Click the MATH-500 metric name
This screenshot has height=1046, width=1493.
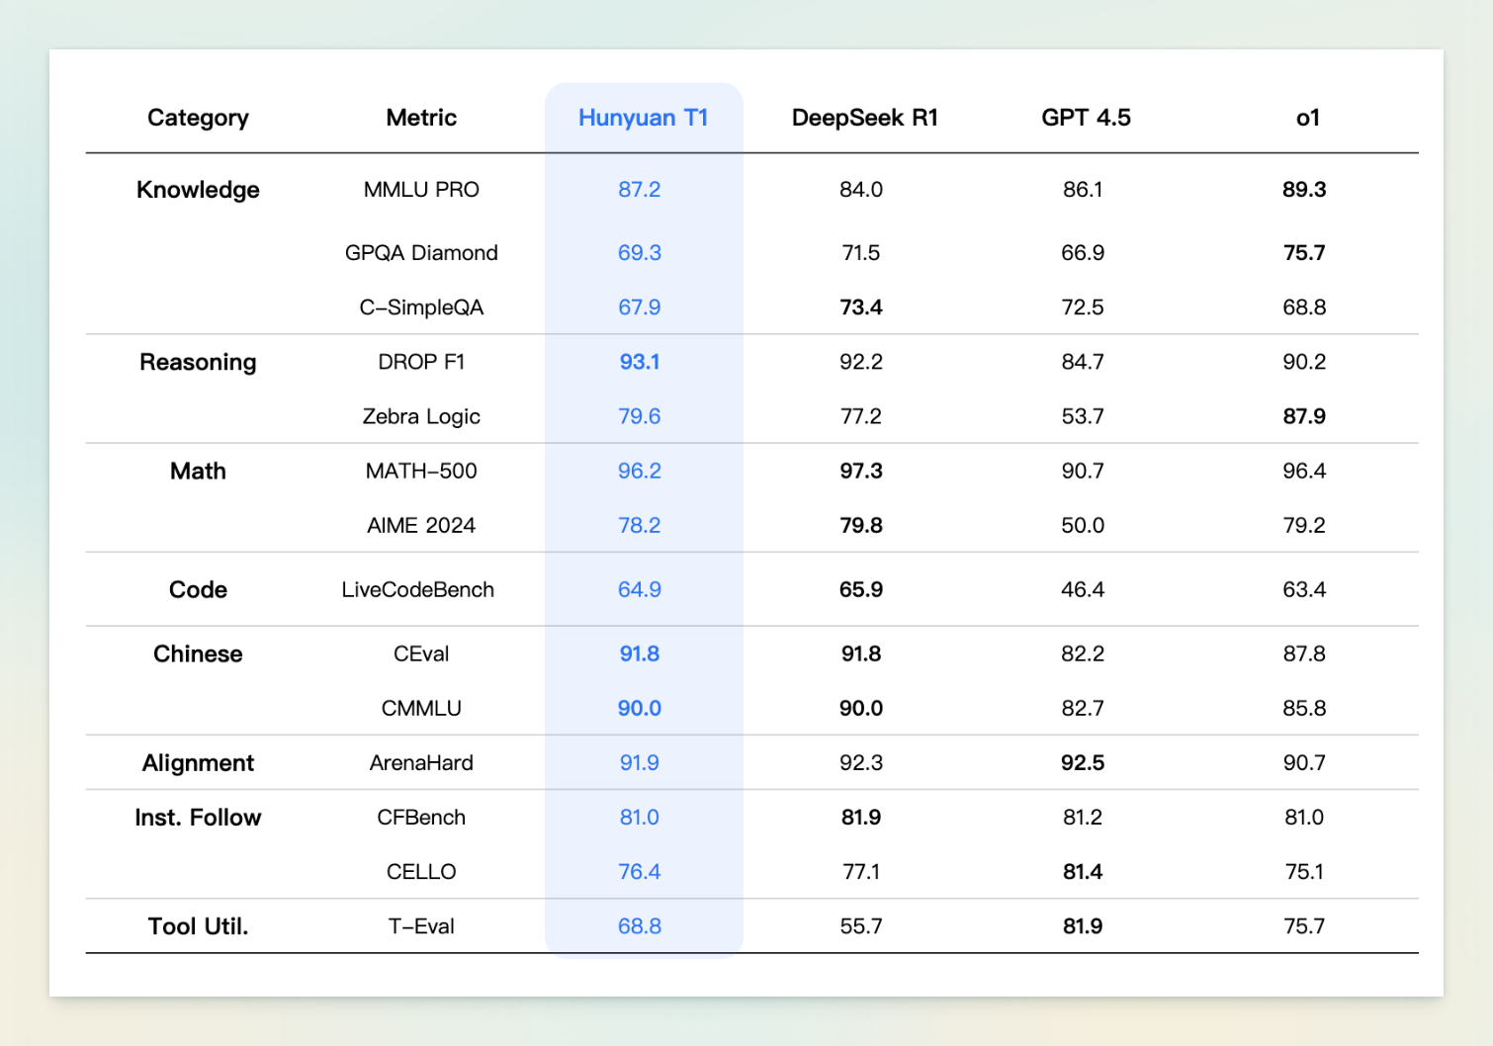click(x=421, y=471)
